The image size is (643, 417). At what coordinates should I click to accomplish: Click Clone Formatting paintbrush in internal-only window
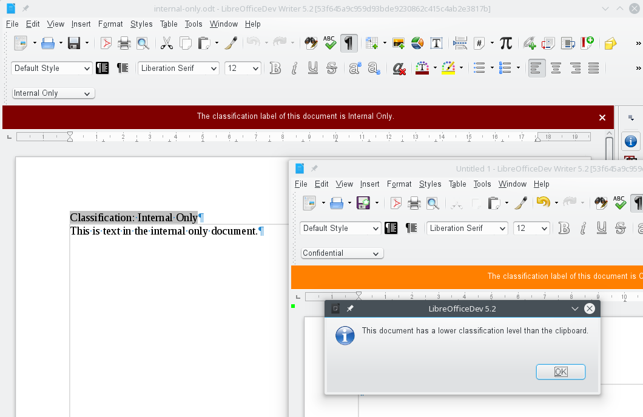[x=231, y=43]
